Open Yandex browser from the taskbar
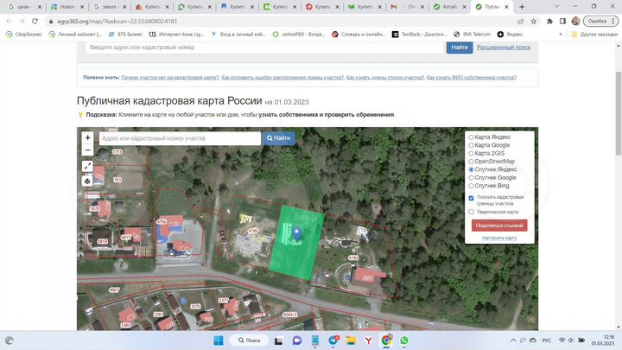This screenshot has height=350, width=622. click(x=370, y=340)
